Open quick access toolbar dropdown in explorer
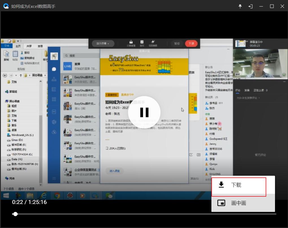Viewport: 288px width, 228px height. (18, 41)
